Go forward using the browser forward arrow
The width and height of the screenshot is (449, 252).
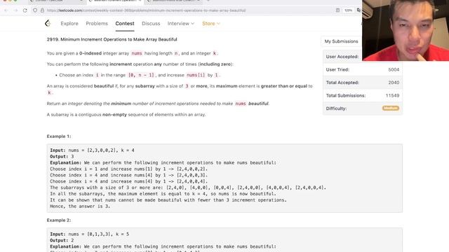pyautogui.click(x=15, y=10)
